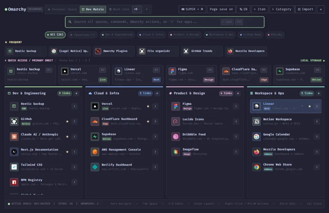329x213 pixels.
Task: Open the Lucide Icons swirl icon
Action: coord(176,122)
